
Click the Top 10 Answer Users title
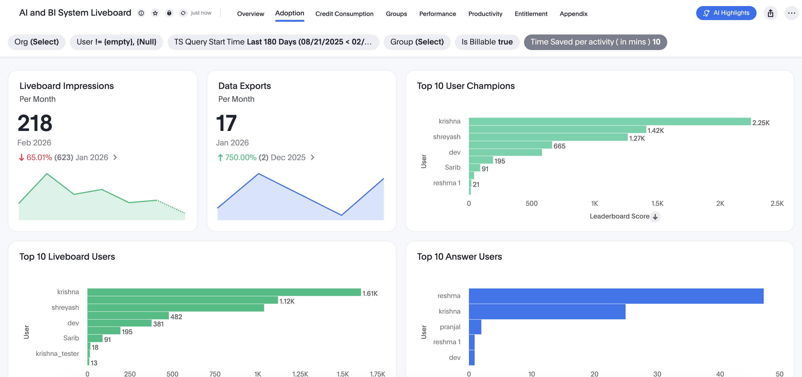coord(459,256)
